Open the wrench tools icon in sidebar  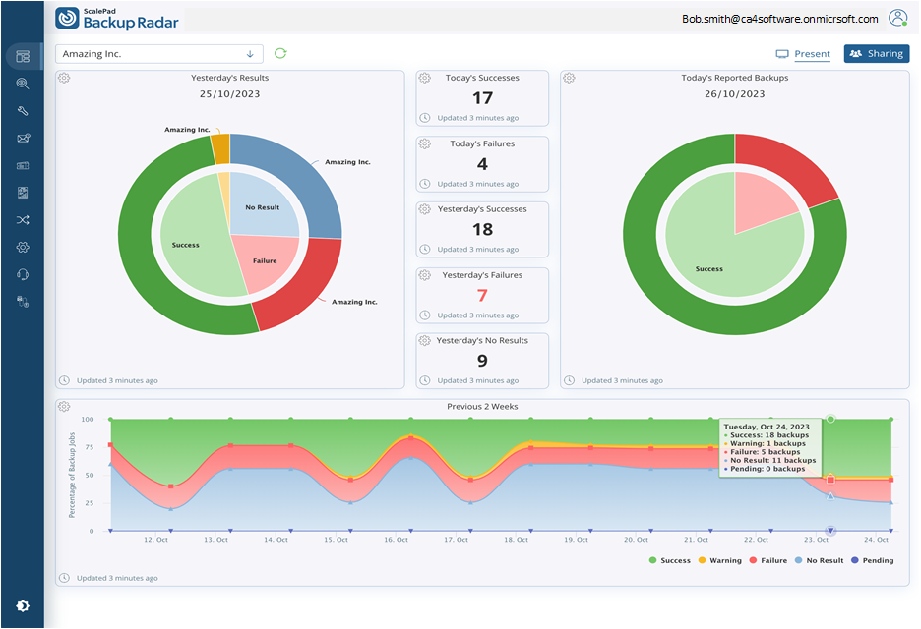23,111
